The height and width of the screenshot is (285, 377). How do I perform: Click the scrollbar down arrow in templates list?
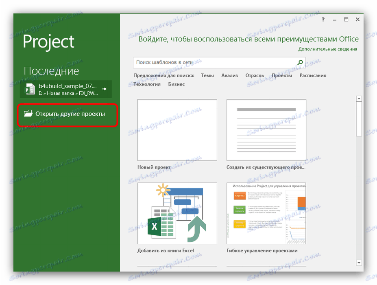(359, 263)
